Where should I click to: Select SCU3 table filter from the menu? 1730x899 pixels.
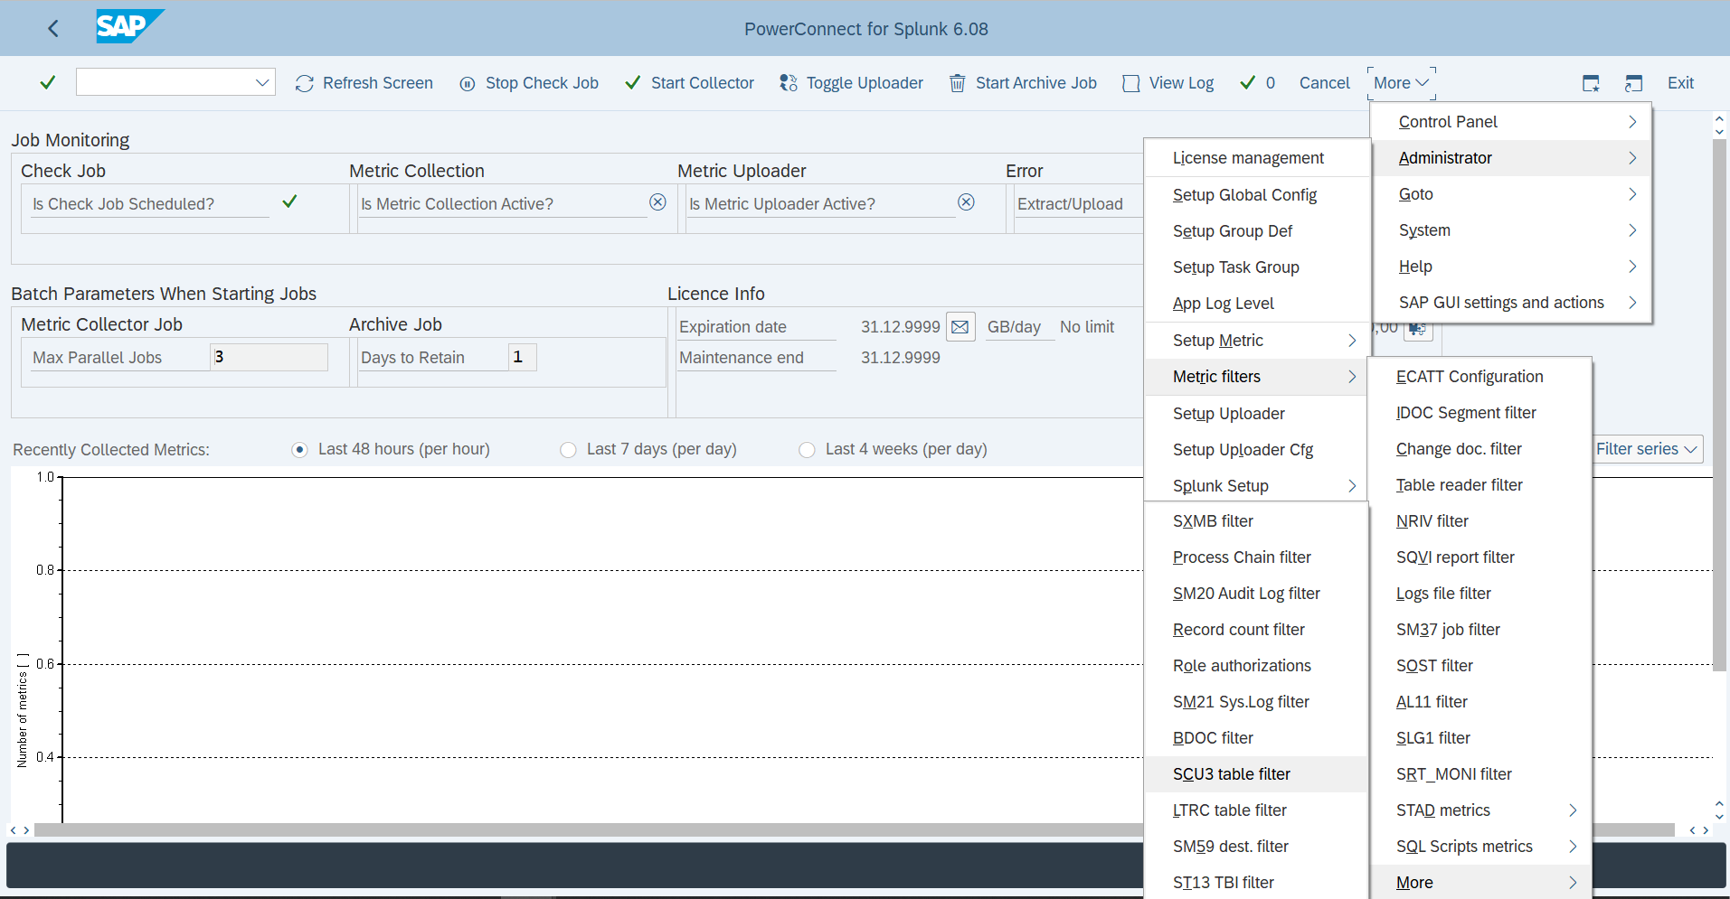[x=1232, y=773]
